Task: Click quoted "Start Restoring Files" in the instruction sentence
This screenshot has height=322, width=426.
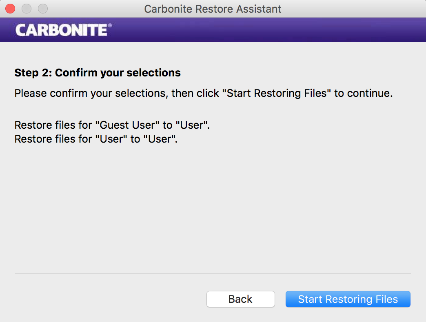Action: click(276, 93)
